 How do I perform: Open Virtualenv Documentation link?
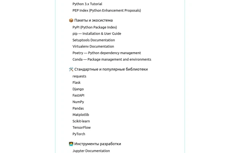(x=93, y=47)
